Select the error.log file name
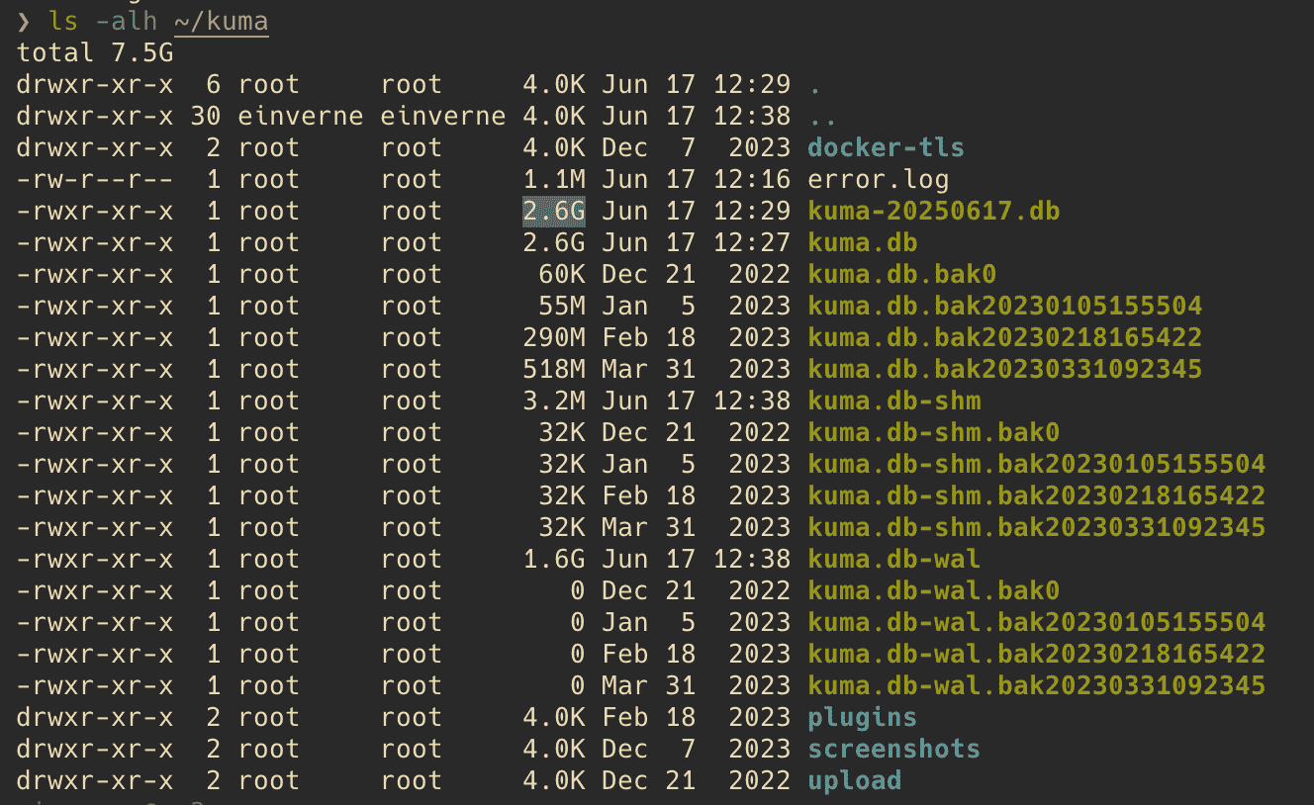This screenshot has width=1314, height=805. pyautogui.click(x=878, y=180)
